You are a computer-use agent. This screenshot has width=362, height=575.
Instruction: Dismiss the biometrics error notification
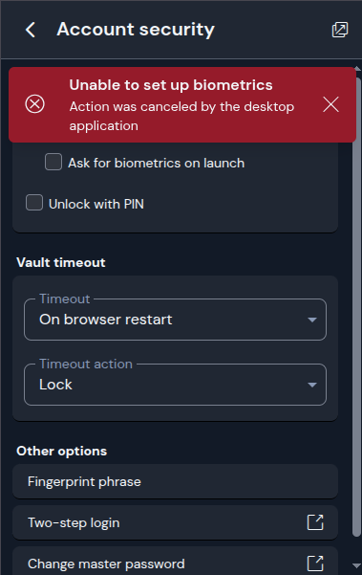click(330, 105)
